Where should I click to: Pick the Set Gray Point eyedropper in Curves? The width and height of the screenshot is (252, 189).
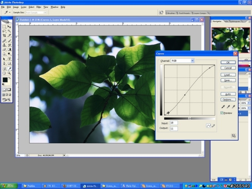click(x=228, y=107)
